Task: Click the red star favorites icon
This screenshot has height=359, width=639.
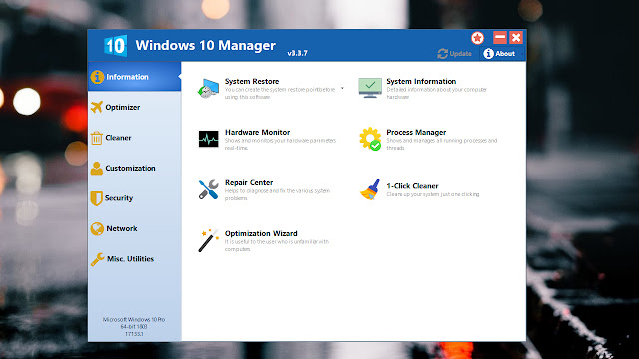Action: (x=477, y=38)
